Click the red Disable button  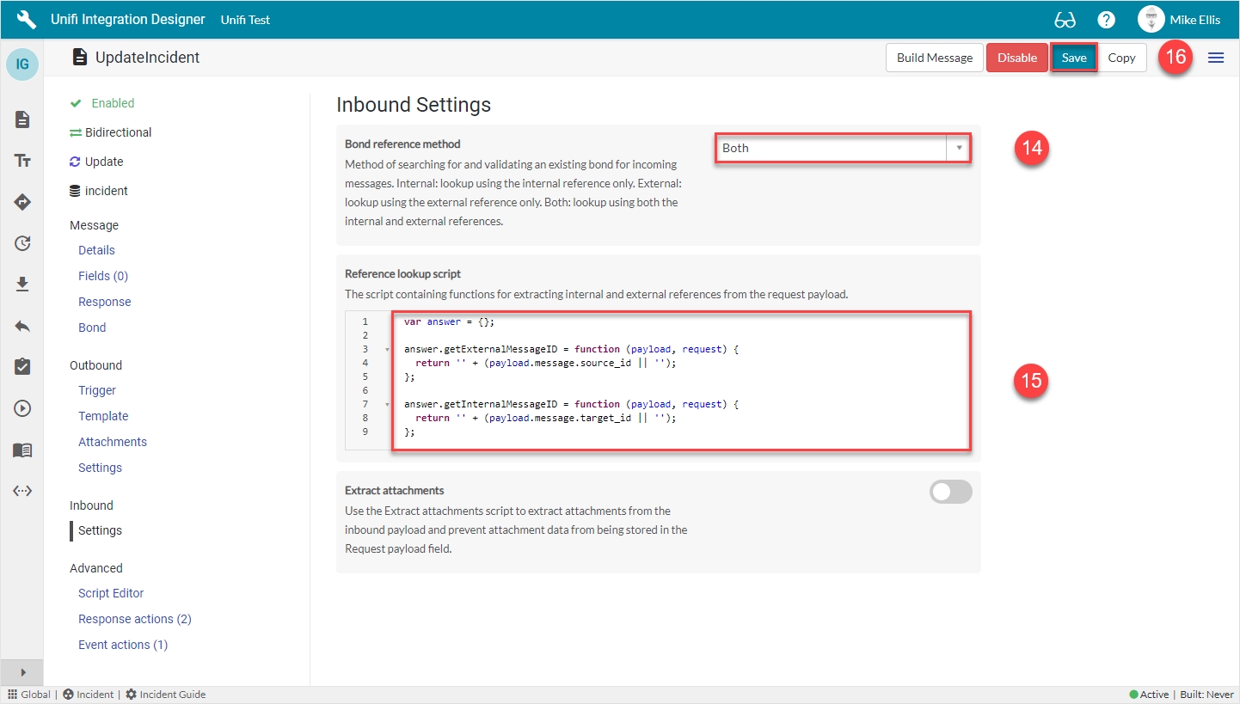point(1016,58)
